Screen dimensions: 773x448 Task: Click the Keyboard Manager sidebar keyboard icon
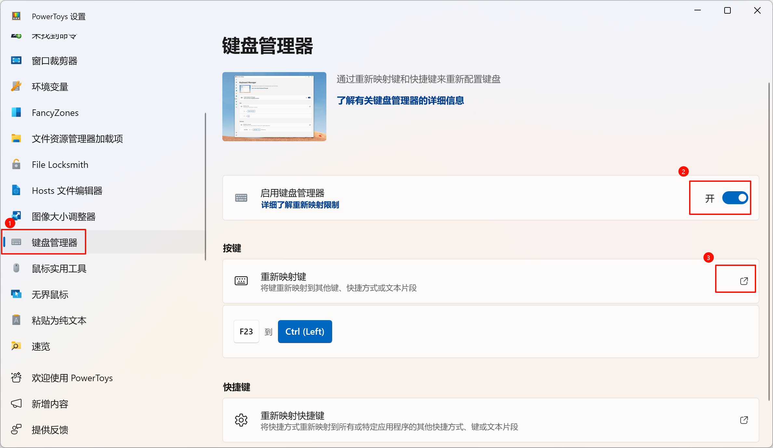click(16, 242)
